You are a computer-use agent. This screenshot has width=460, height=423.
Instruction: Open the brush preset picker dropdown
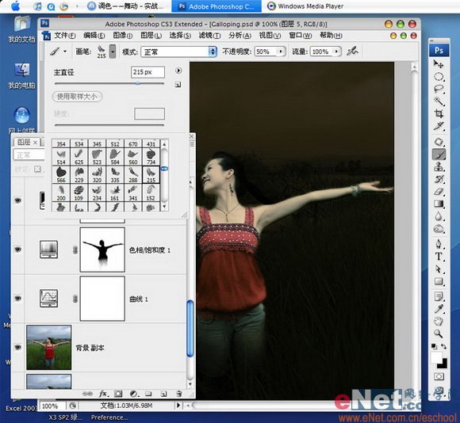pos(113,51)
